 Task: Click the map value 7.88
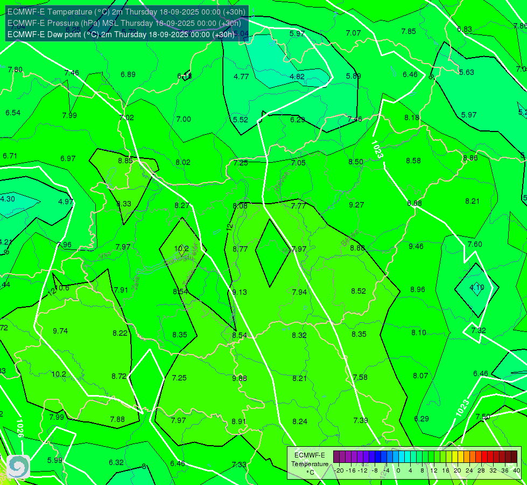pos(117,420)
